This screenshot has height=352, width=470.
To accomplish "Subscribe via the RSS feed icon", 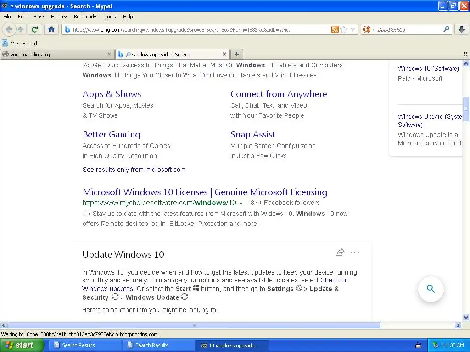I will coord(335,29).
